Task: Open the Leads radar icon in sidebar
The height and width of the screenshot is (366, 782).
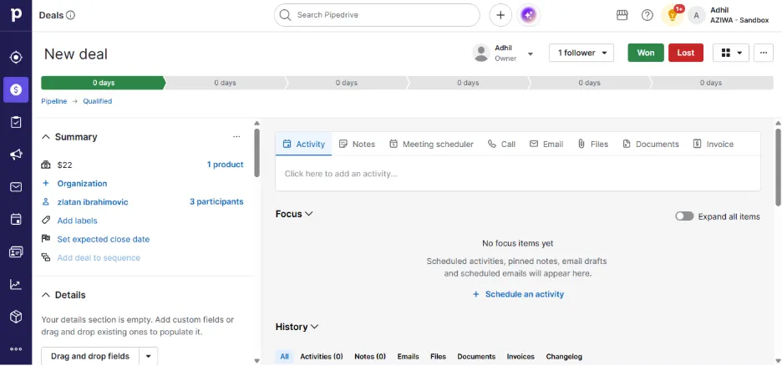Action: 16,58
